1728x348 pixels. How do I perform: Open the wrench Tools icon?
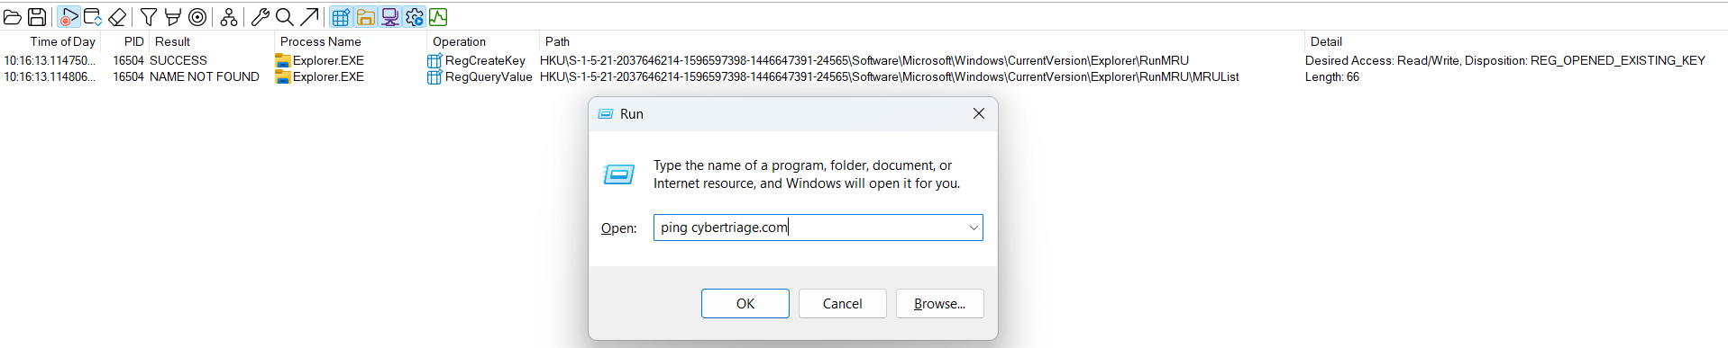261,17
